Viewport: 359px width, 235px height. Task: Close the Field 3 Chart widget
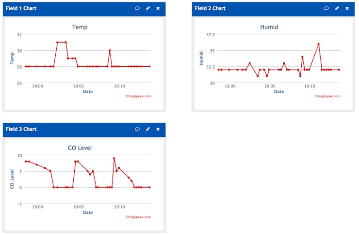pyautogui.click(x=158, y=129)
